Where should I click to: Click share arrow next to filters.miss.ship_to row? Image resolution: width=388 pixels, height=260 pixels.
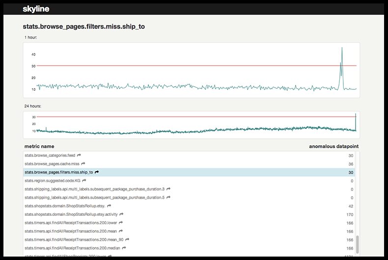[97, 172]
